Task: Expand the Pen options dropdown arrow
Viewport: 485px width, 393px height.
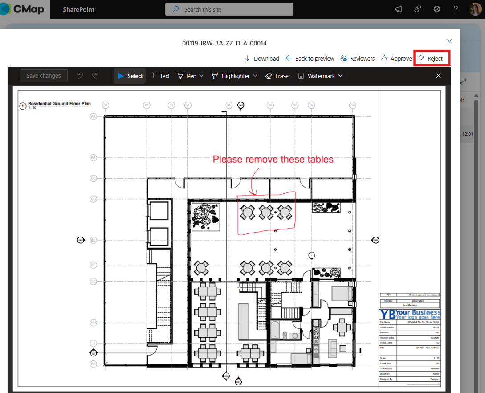Action: click(201, 76)
